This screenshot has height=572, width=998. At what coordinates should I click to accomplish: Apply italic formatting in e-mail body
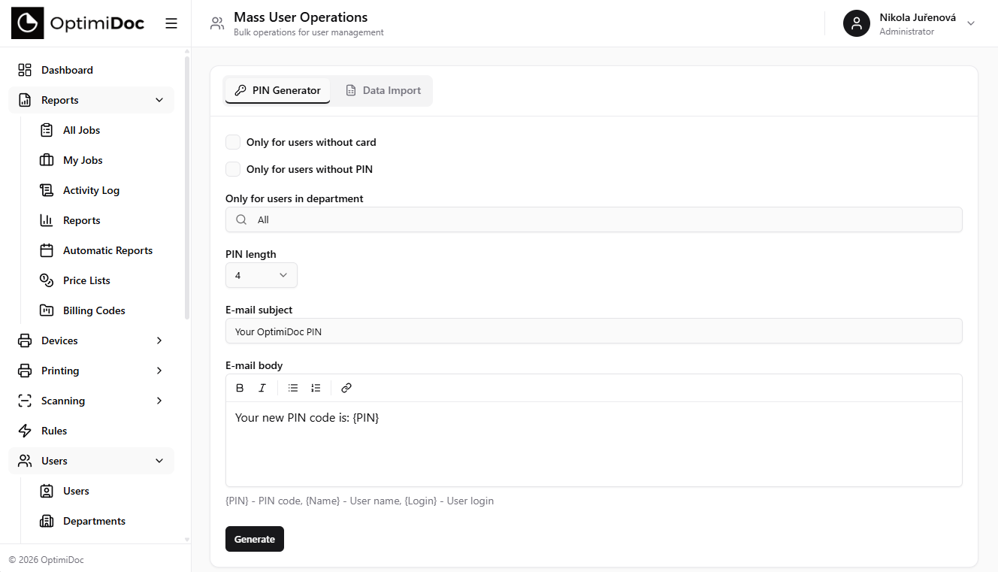coord(262,388)
